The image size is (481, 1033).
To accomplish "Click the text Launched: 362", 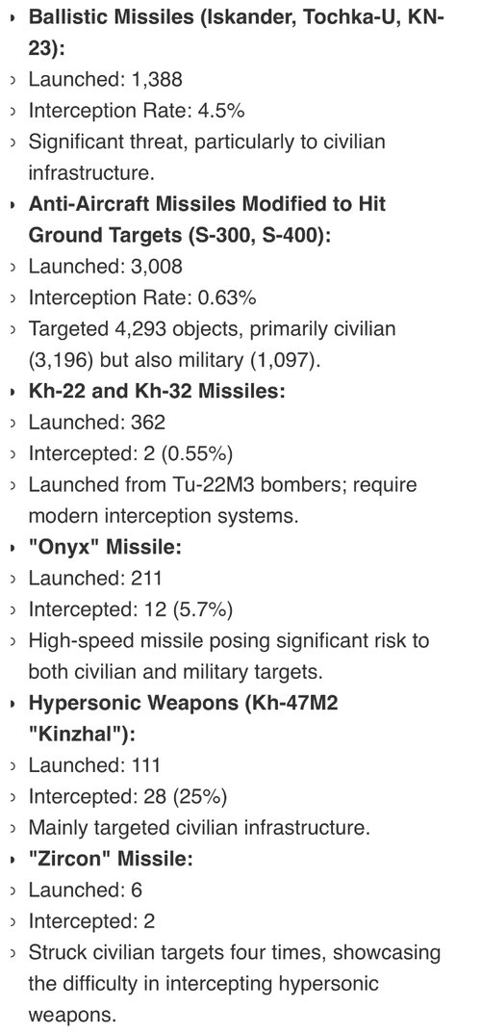I will click(97, 423).
